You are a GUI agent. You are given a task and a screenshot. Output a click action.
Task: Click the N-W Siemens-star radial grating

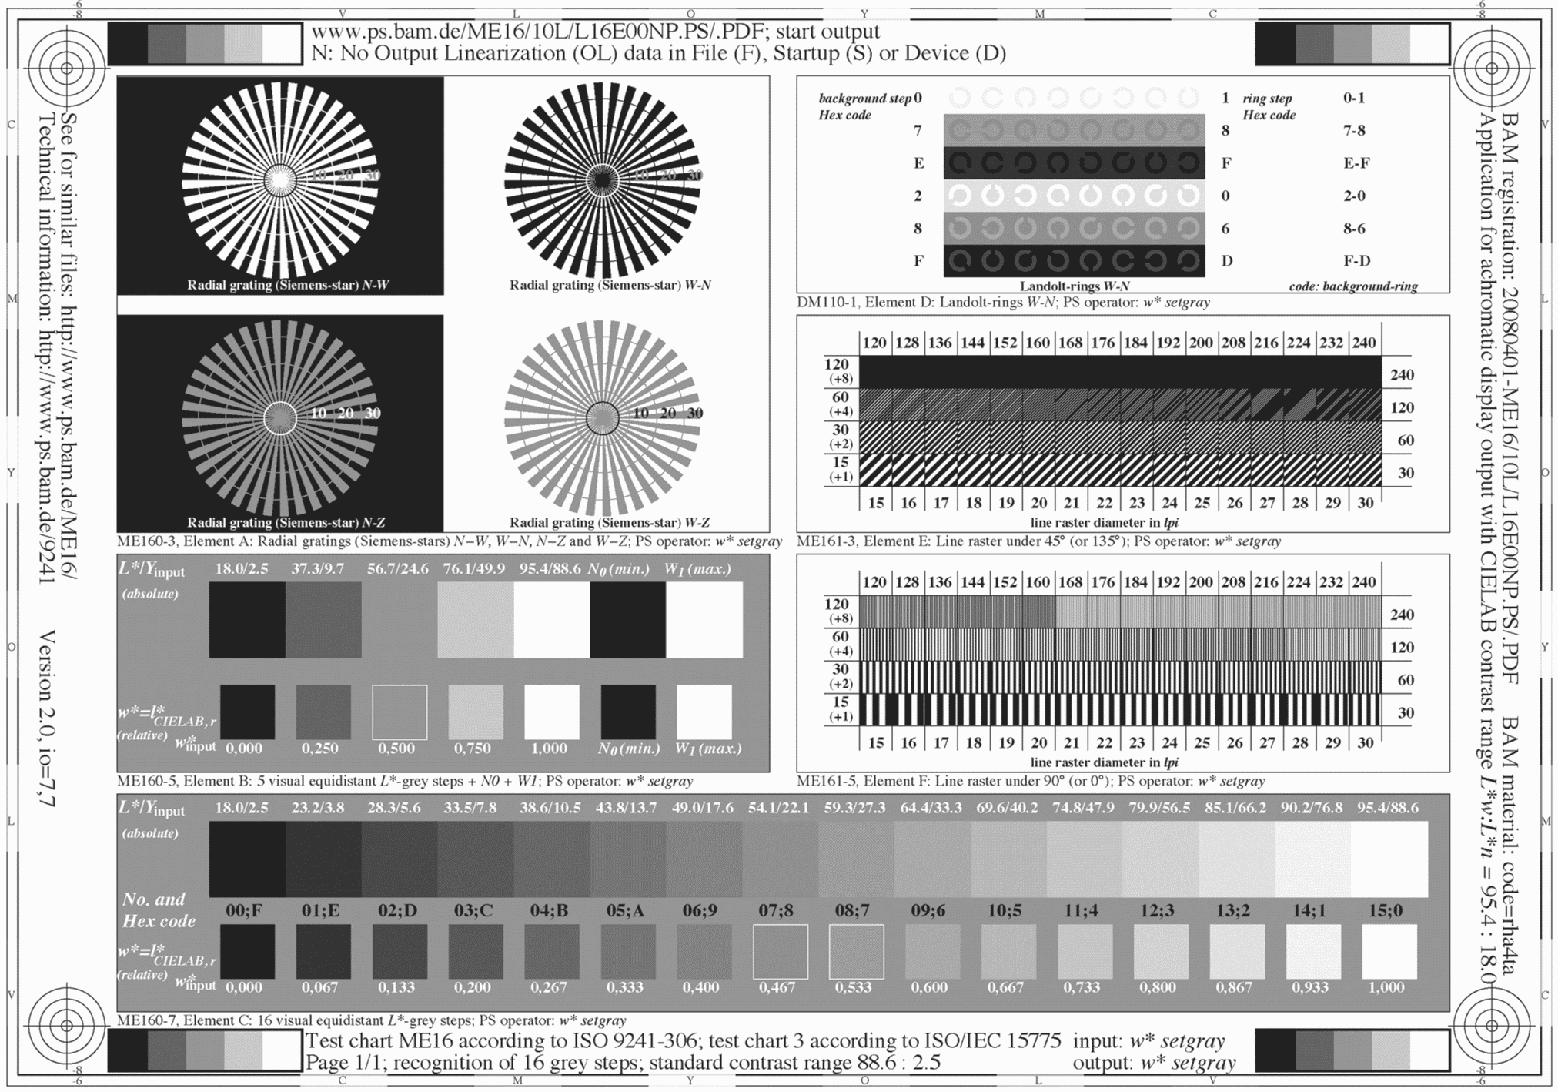coord(279,179)
